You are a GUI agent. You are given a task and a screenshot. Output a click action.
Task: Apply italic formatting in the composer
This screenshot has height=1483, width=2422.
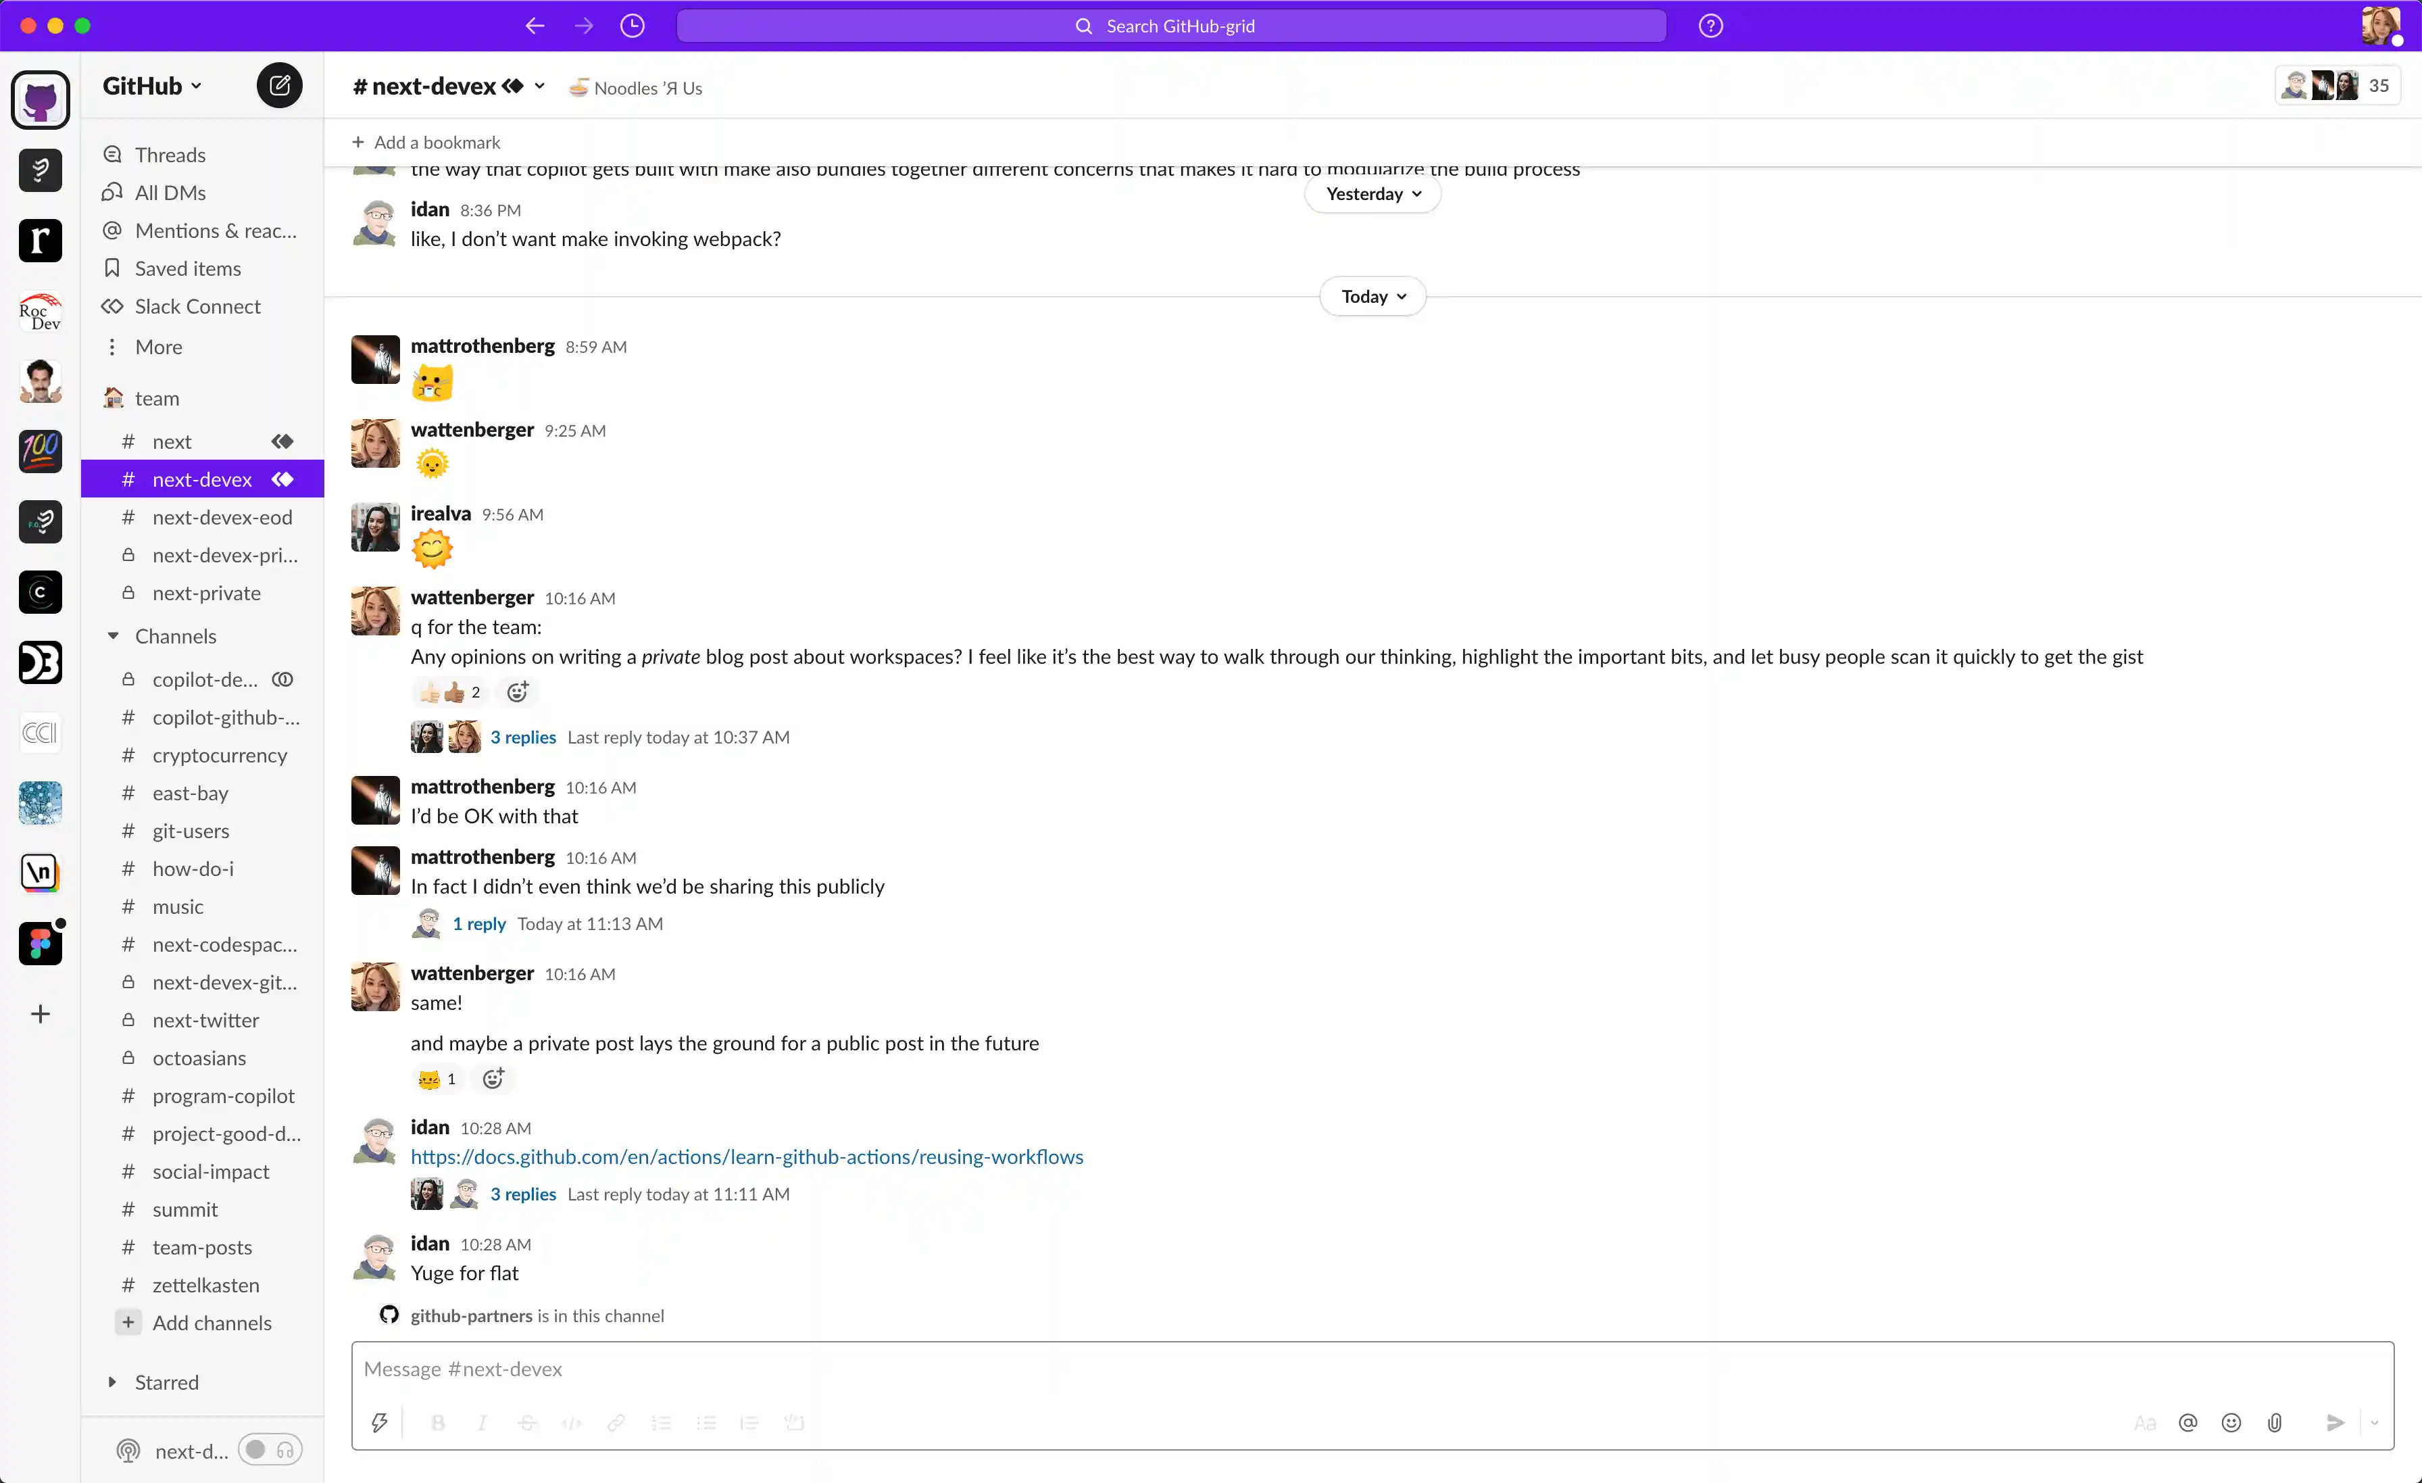pos(482,1423)
